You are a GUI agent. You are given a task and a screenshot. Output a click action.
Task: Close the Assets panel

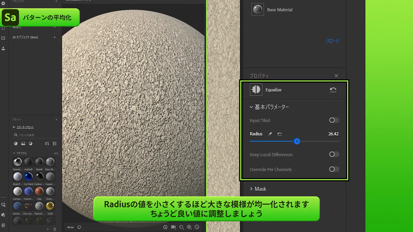tap(56, 119)
